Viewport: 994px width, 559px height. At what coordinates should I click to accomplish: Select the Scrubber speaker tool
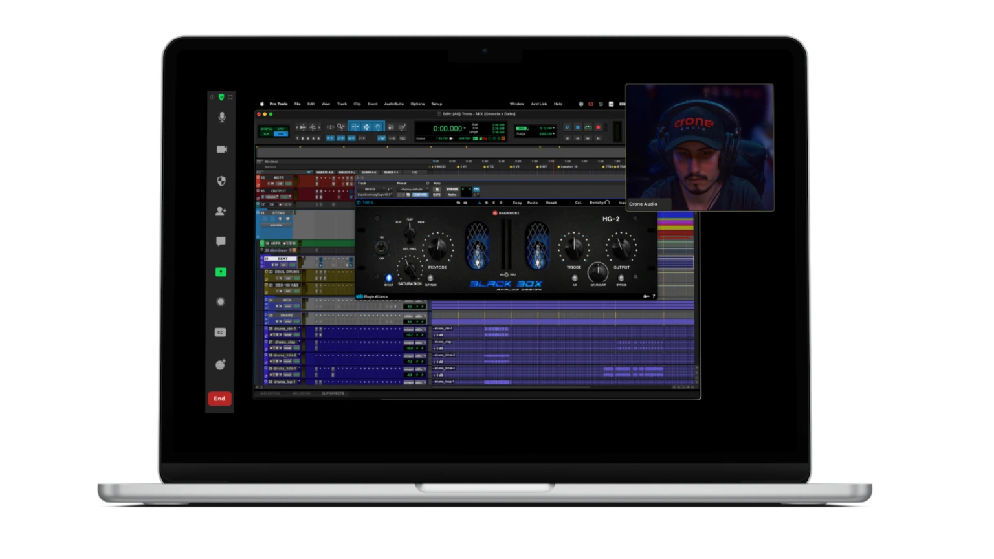[391, 127]
